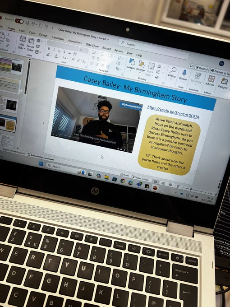The height and width of the screenshot is (307, 230).
Task: Open the Shapes gallery
Action: 131,65
